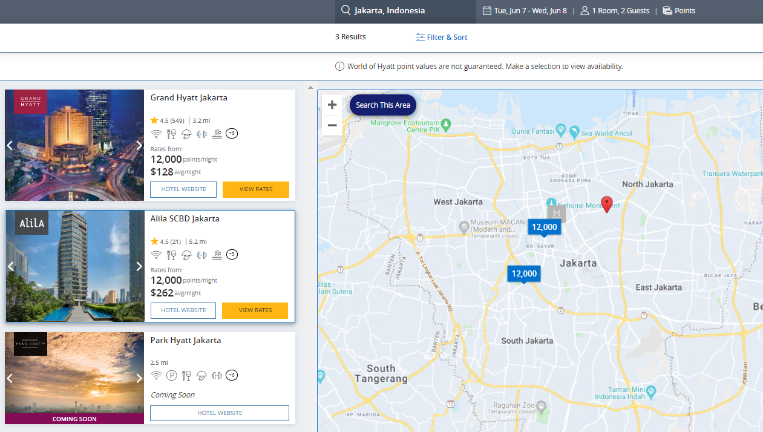Click the lower 12,000 price marker on map
This screenshot has height=432, width=763.
point(524,275)
